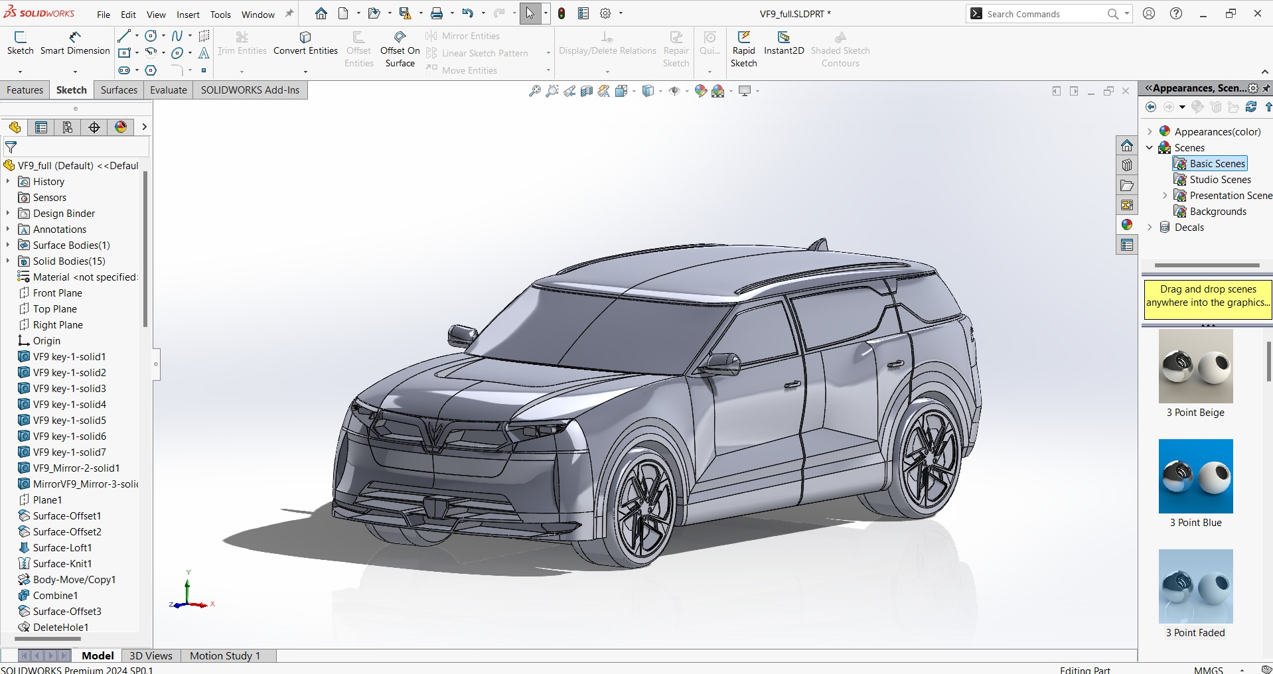Click the Convert Entities tool

click(x=305, y=43)
